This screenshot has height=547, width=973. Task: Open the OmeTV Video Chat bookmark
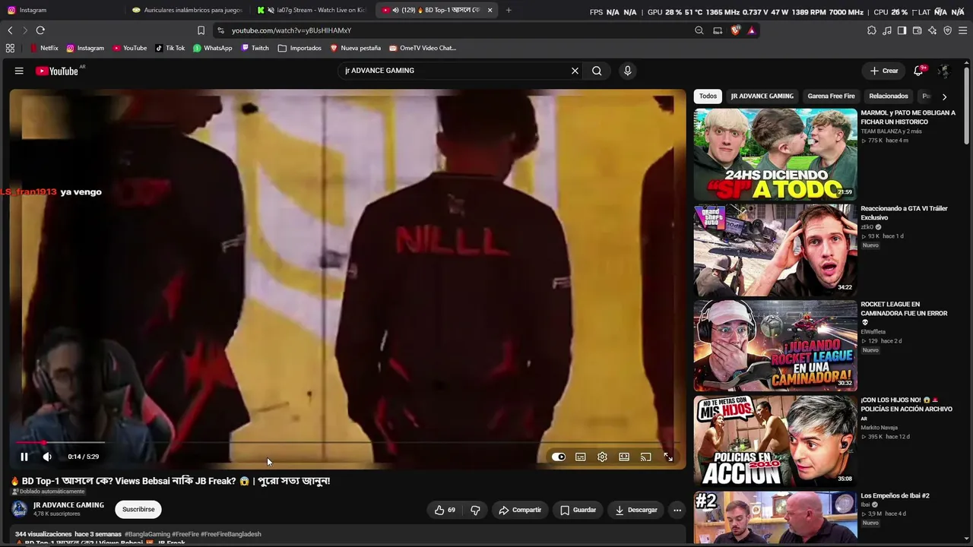(423, 48)
